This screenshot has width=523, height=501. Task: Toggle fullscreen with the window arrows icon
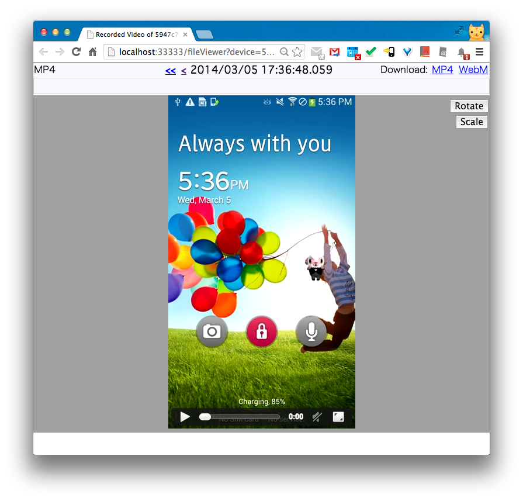click(459, 31)
